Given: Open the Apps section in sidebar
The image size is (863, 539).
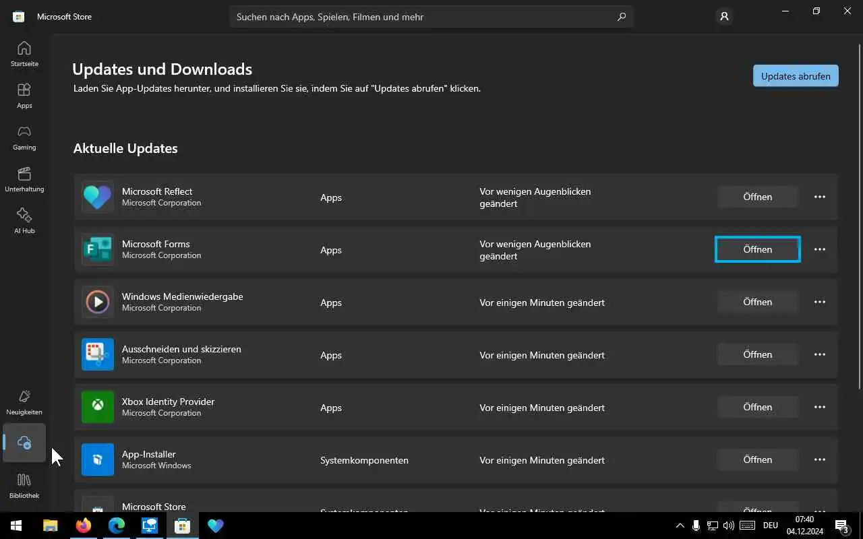Looking at the screenshot, I should 24,96.
